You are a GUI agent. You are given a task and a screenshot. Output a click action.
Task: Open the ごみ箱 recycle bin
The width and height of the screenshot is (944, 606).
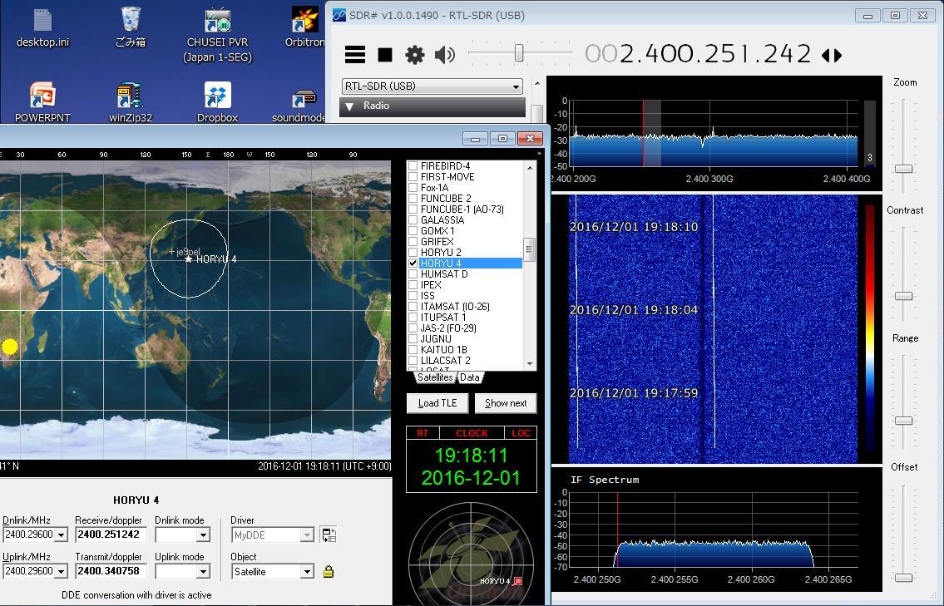click(130, 27)
